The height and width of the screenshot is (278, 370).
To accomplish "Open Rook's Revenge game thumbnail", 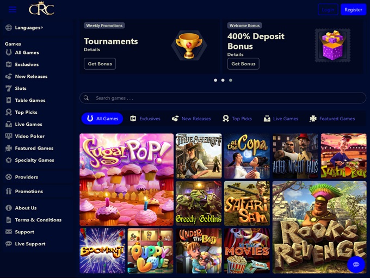I will tap(319, 227).
